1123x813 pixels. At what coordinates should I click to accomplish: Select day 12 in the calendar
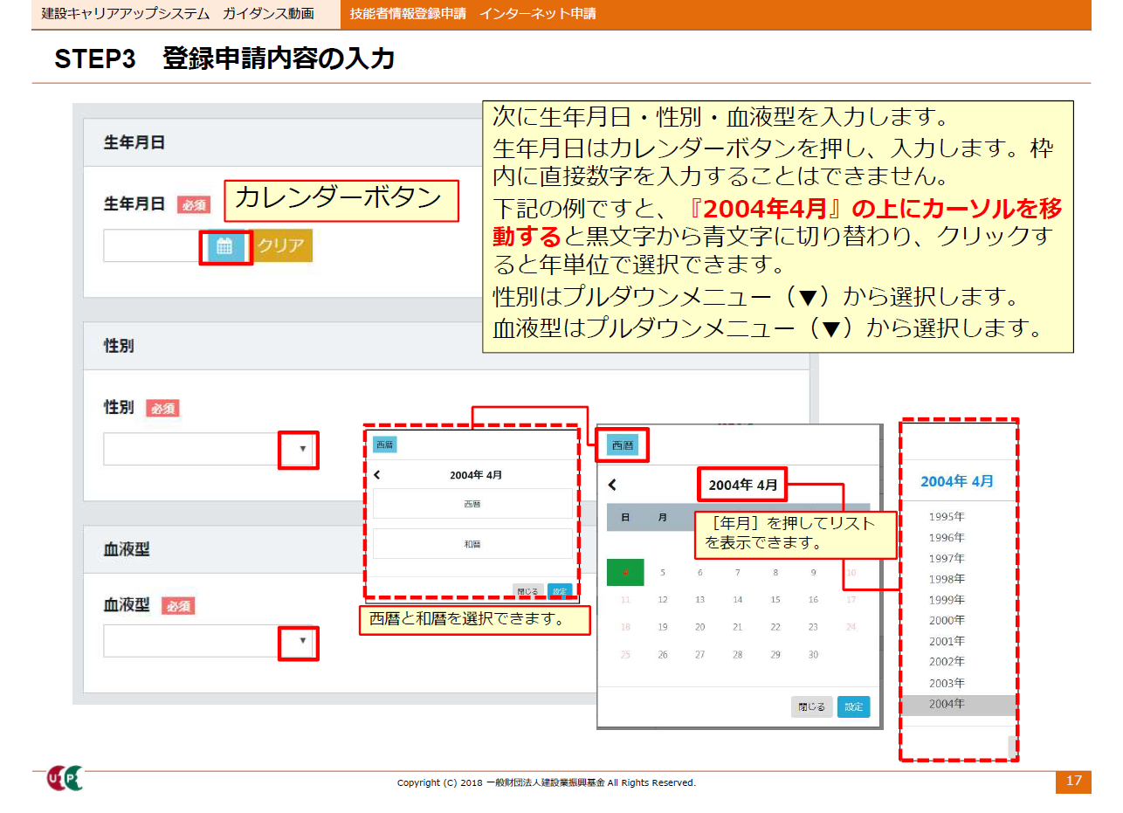coord(663,600)
